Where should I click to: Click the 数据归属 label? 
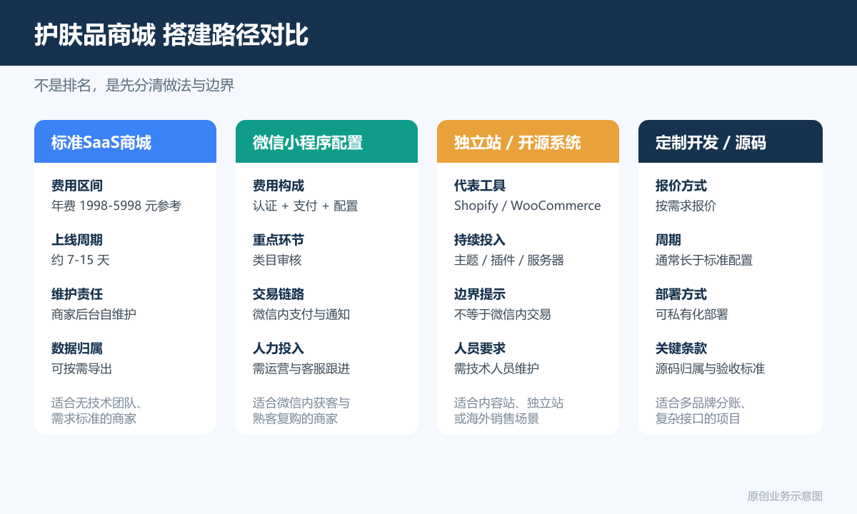click(77, 348)
